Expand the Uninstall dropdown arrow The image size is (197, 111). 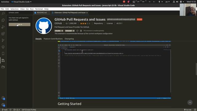74,31
